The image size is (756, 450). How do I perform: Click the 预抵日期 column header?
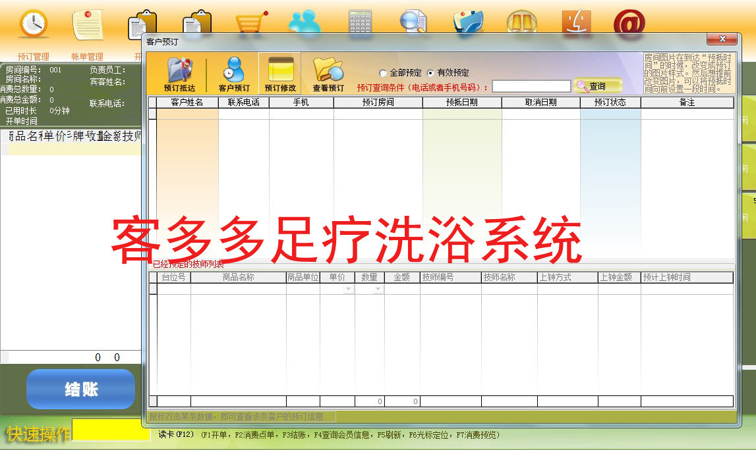pyautogui.click(x=462, y=103)
